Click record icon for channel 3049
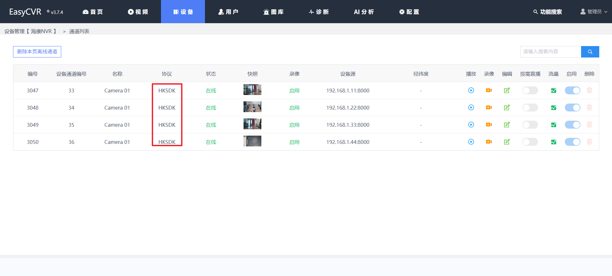The image size is (612, 276). [x=489, y=125]
